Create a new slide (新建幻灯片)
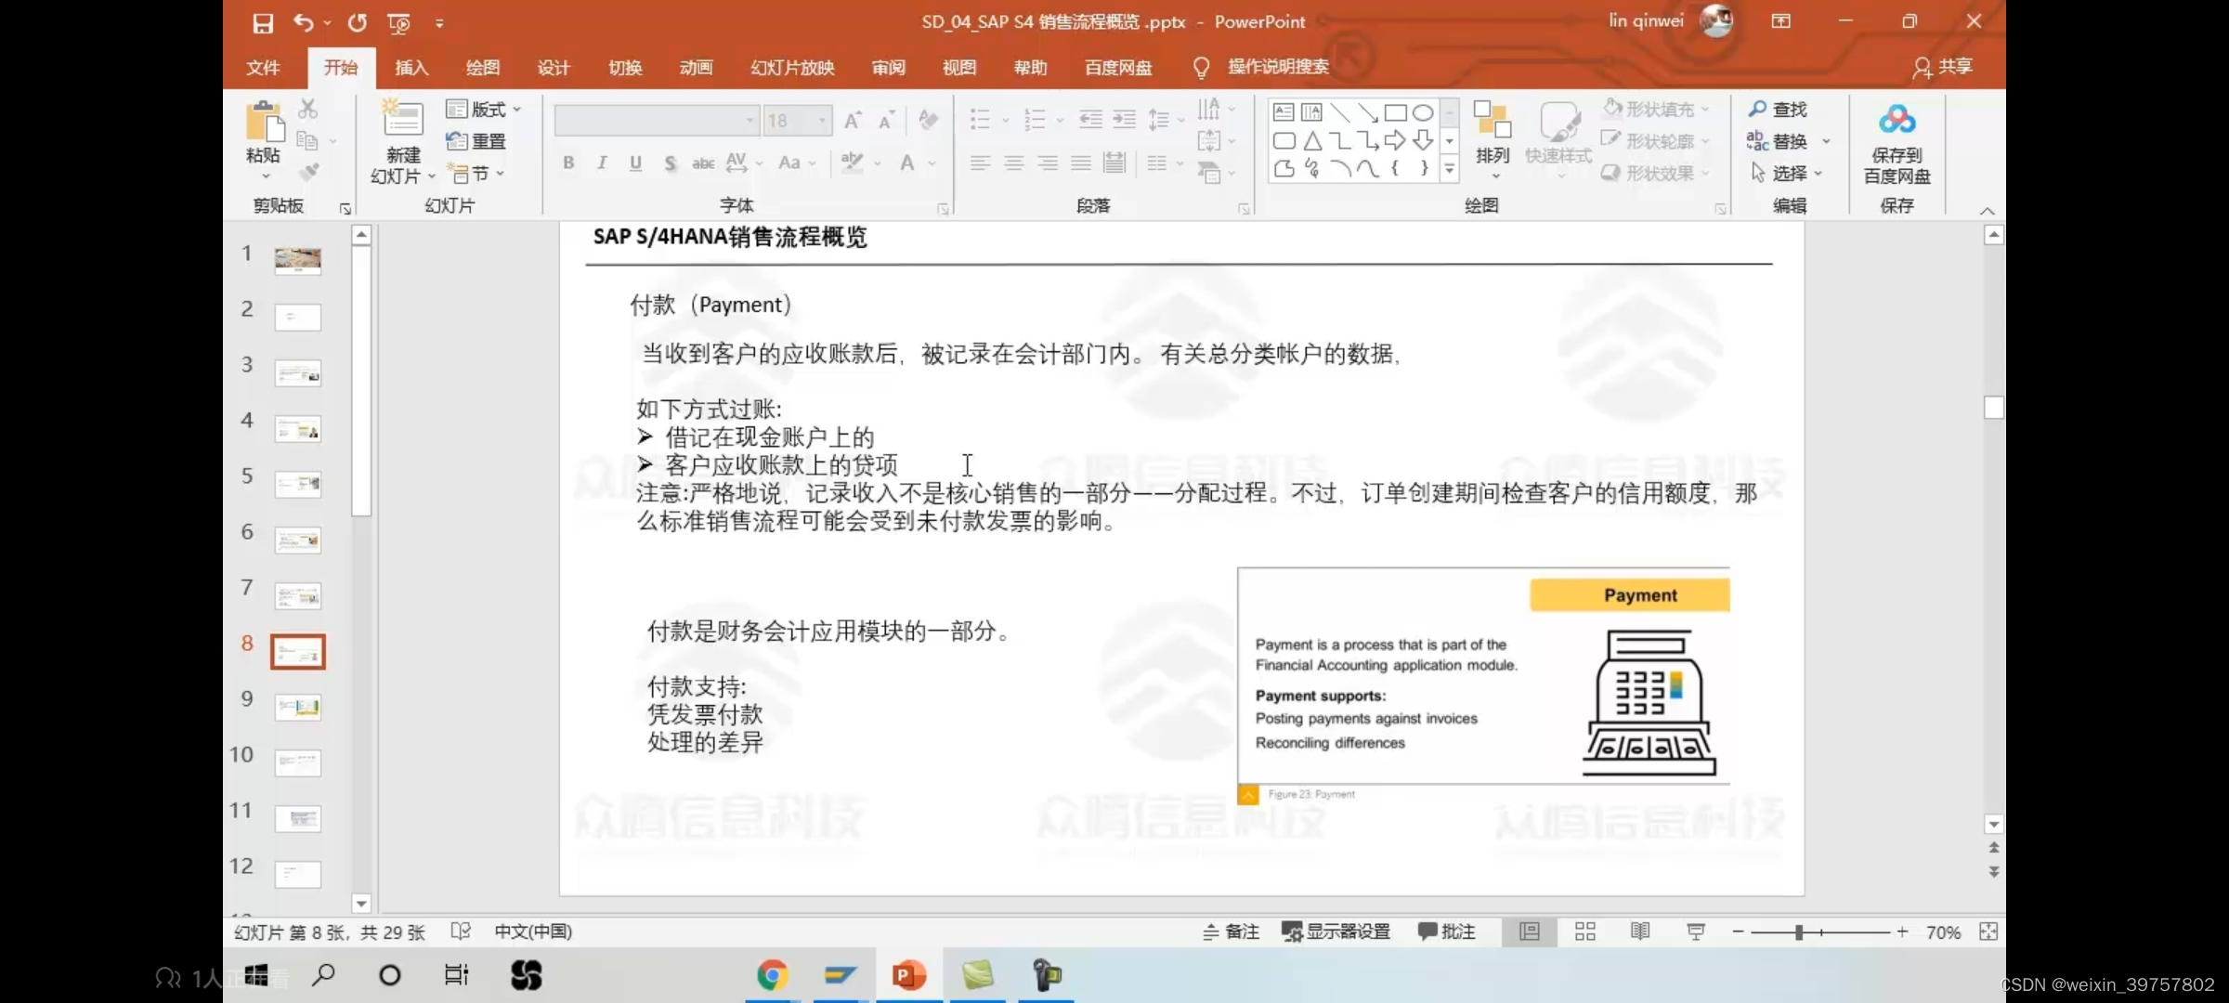 click(x=403, y=141)
